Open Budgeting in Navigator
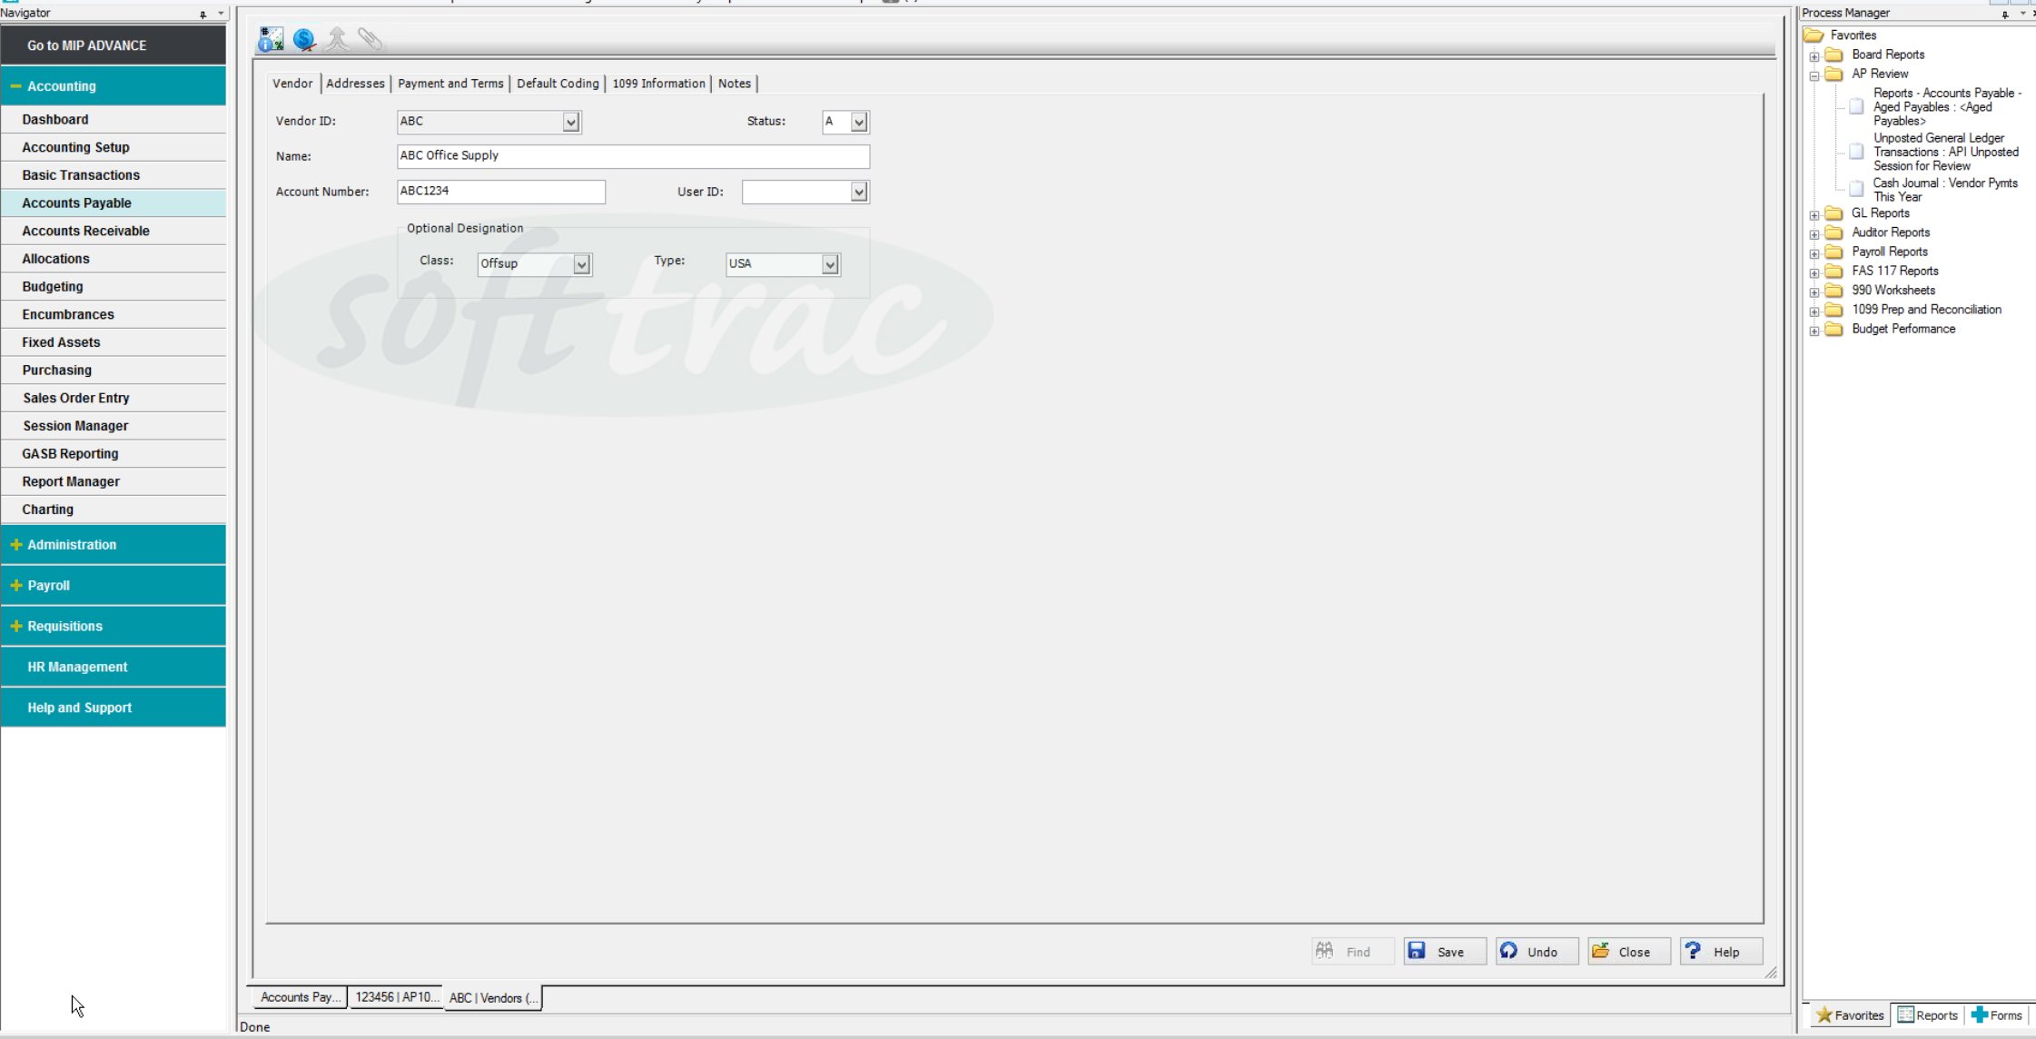 tap(114, 287)
